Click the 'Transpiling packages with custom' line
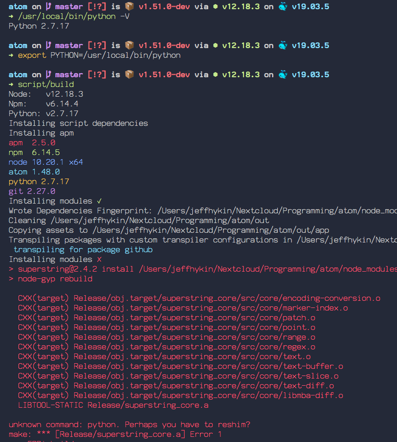 (x=203, y=240)
